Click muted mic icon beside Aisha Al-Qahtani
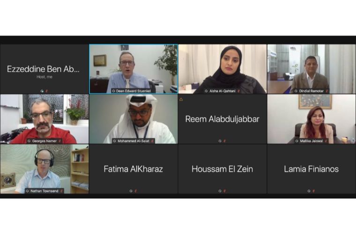356x234 pixels. point(238,91)
